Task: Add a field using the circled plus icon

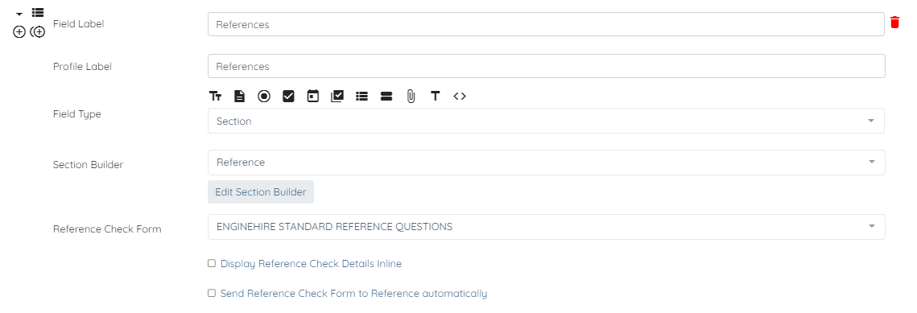Action: click(x=19, y=32)
